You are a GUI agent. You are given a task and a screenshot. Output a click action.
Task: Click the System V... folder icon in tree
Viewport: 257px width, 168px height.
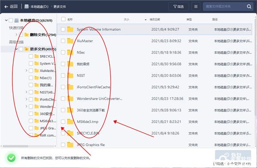click(x=36, y=63)
